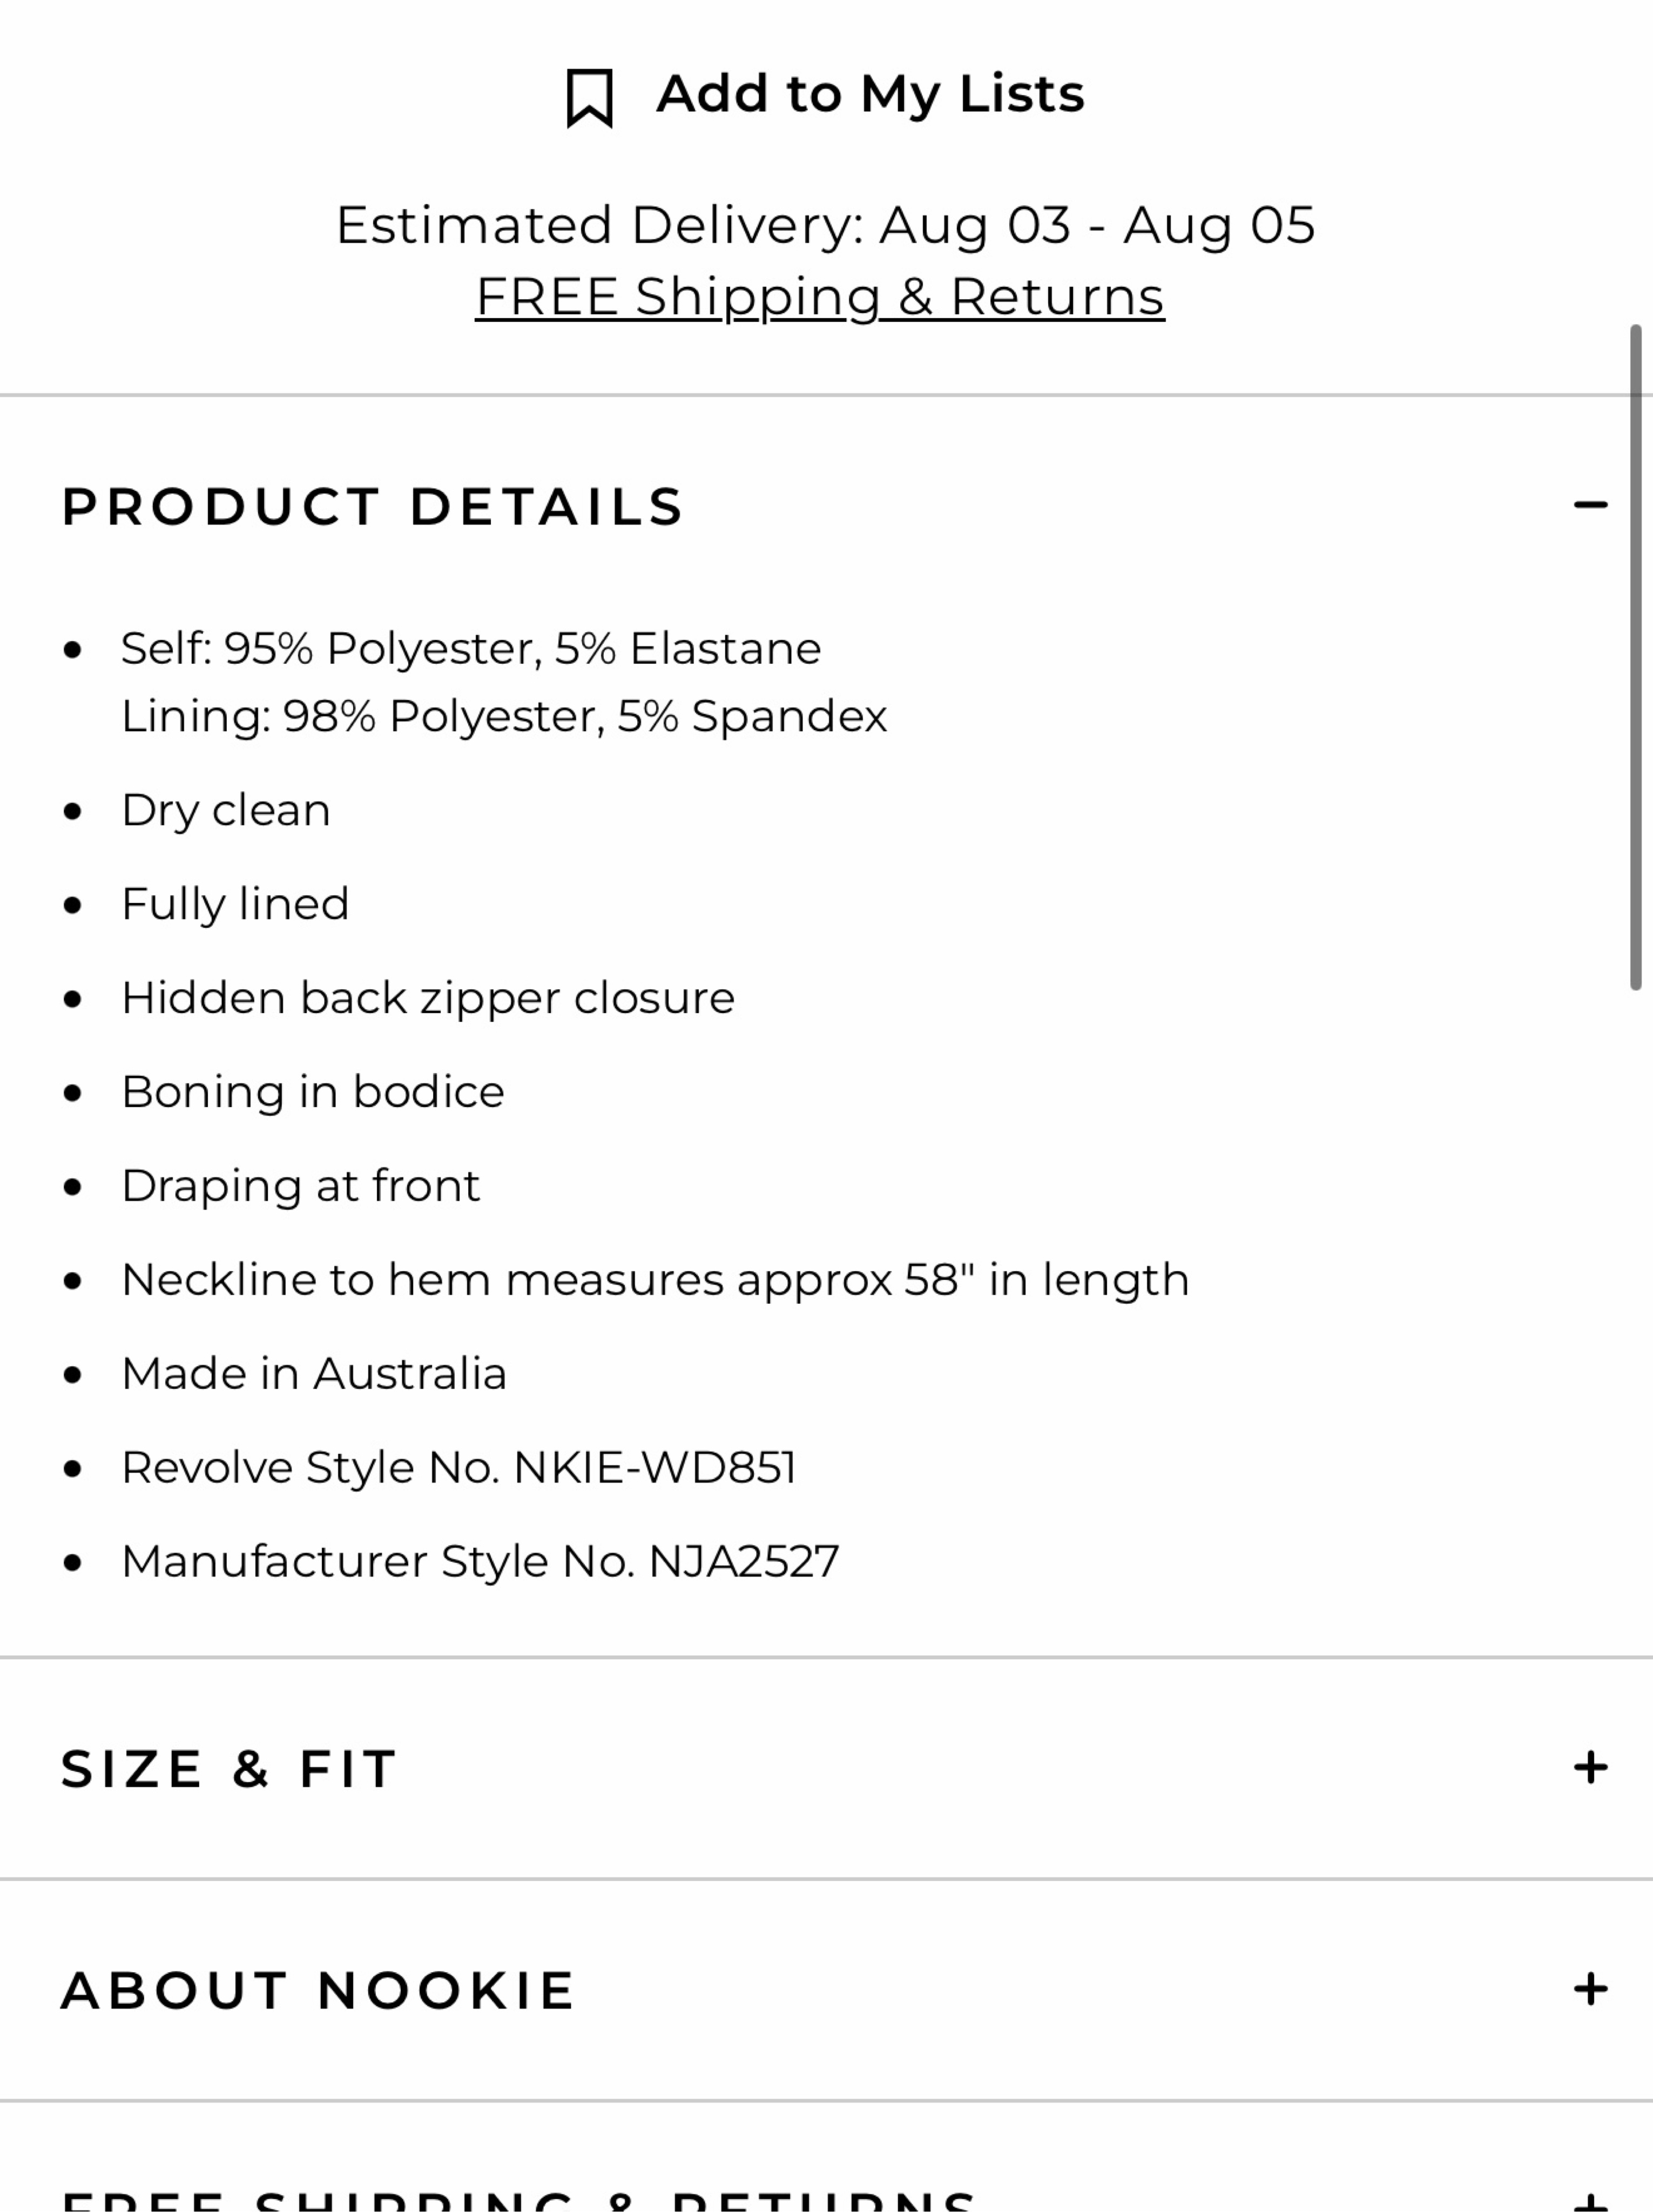Click the bookmark icon beside Add to My Lists

point(589,98)
